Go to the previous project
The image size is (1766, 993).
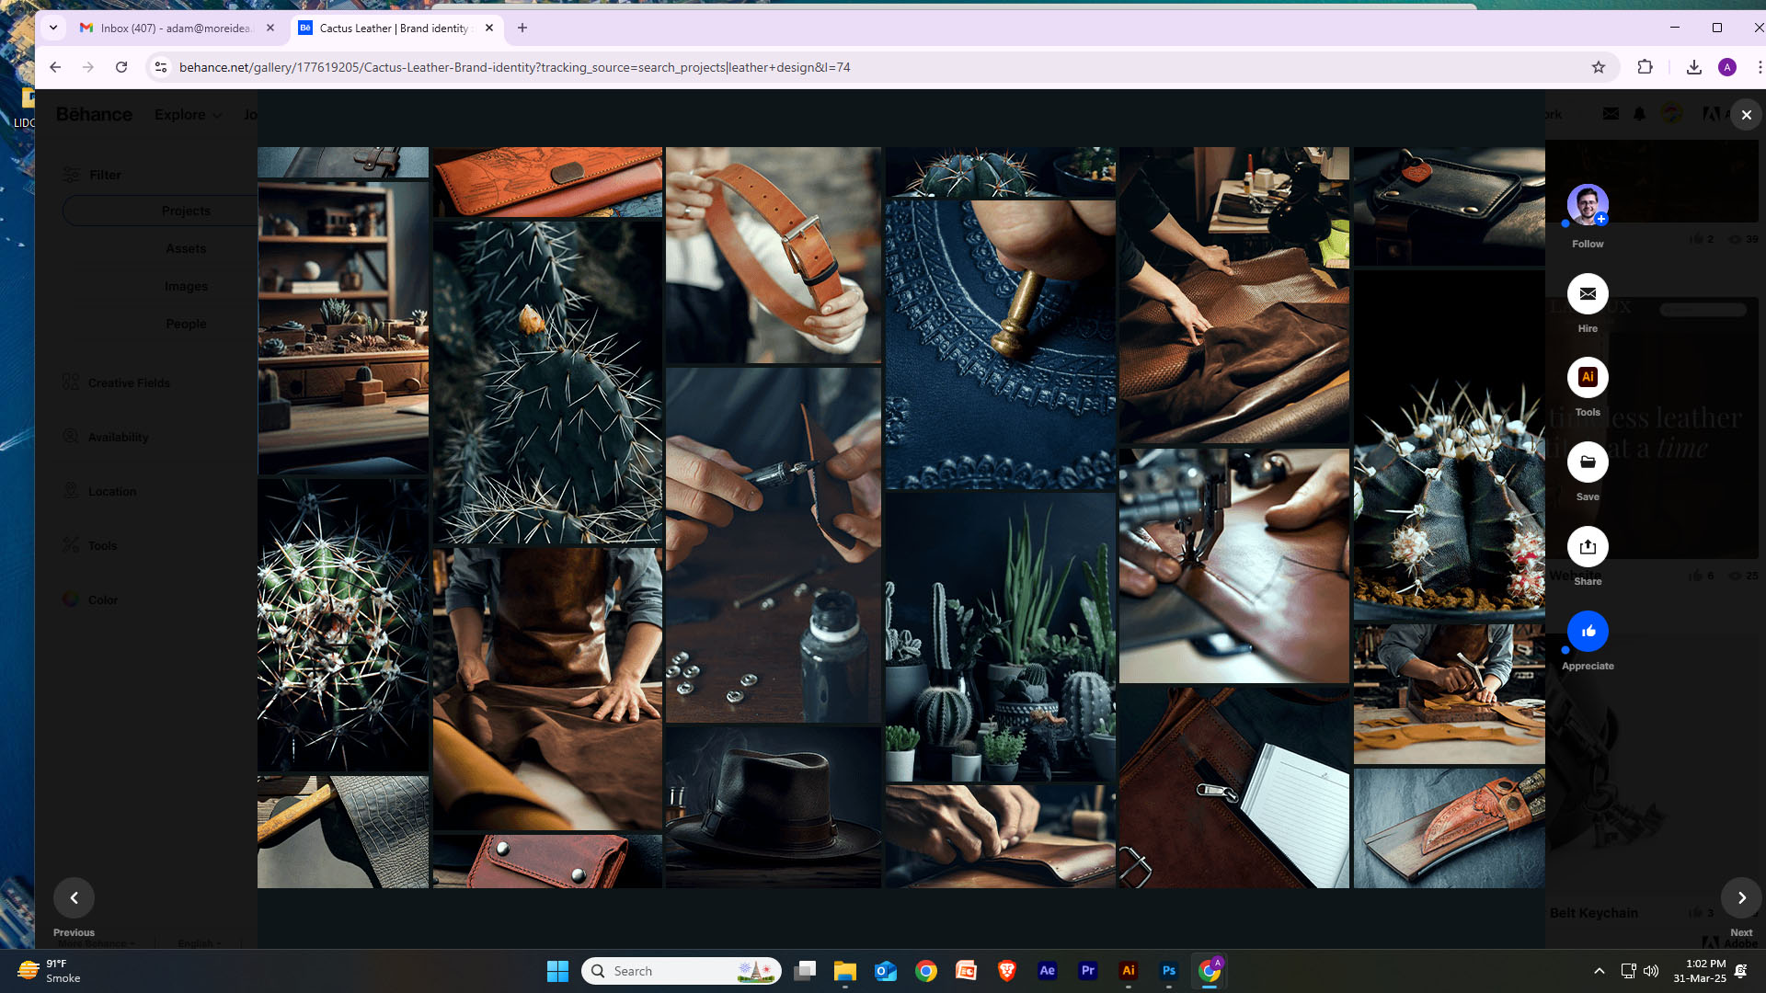[x=74, y=898]
